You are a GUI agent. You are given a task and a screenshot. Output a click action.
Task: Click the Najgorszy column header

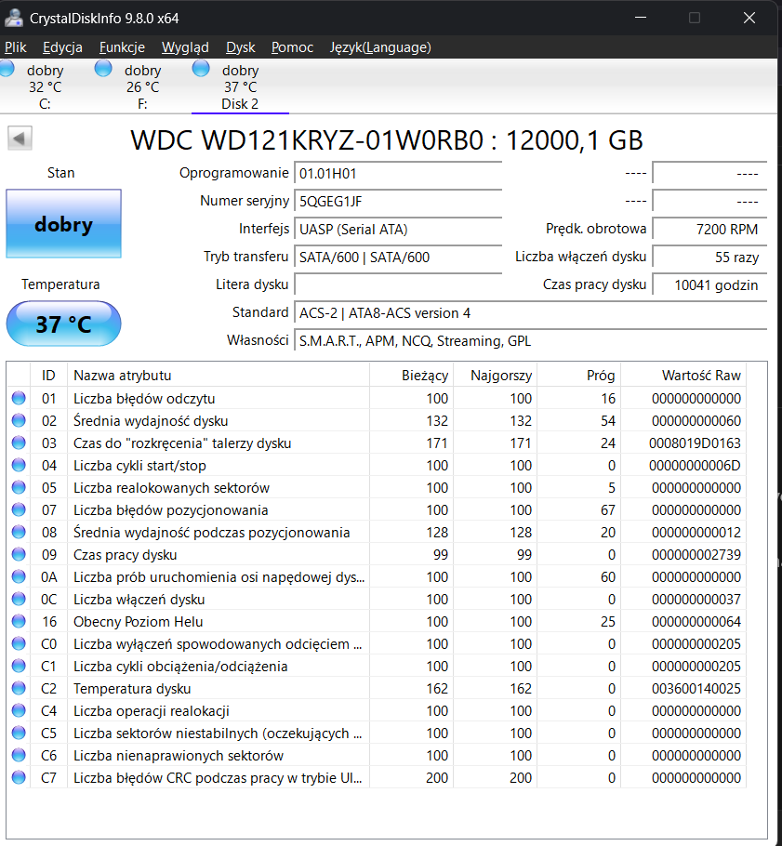495,375
